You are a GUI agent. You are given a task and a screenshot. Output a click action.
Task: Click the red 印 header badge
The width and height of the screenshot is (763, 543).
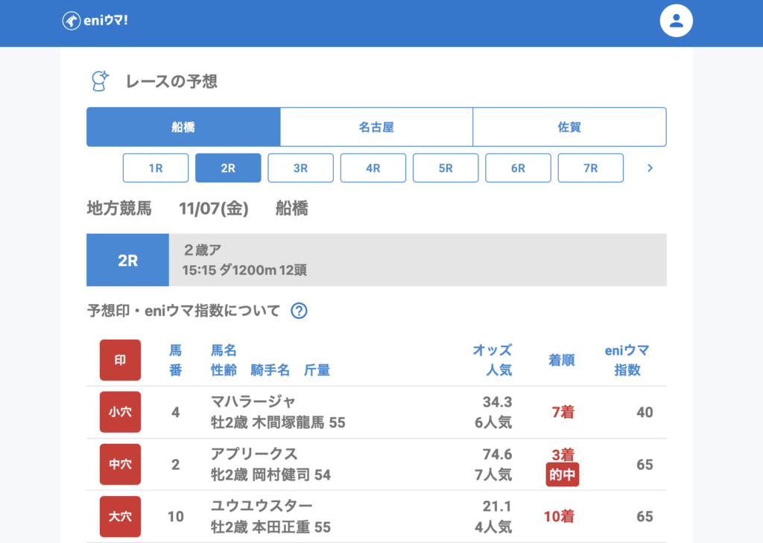click(x=120, y=360)
